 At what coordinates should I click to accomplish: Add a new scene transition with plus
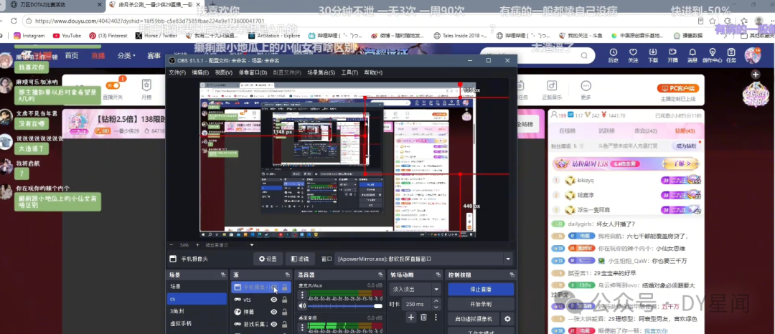coord(410,318)
